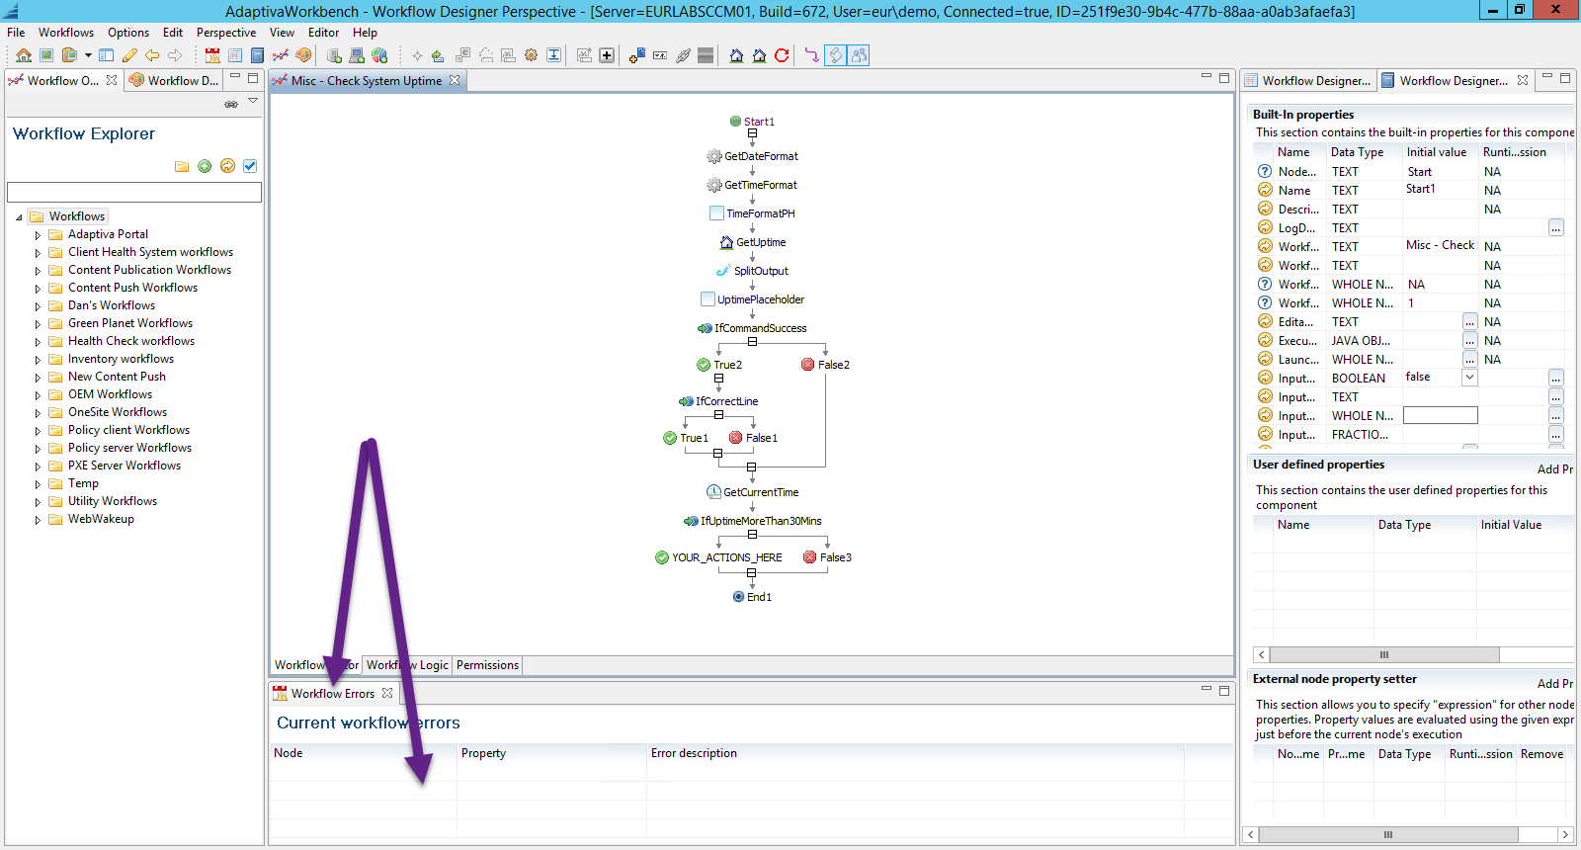Click the Error description column header
The width and height of the screenshot is (1581, 850).
[694, 753]
